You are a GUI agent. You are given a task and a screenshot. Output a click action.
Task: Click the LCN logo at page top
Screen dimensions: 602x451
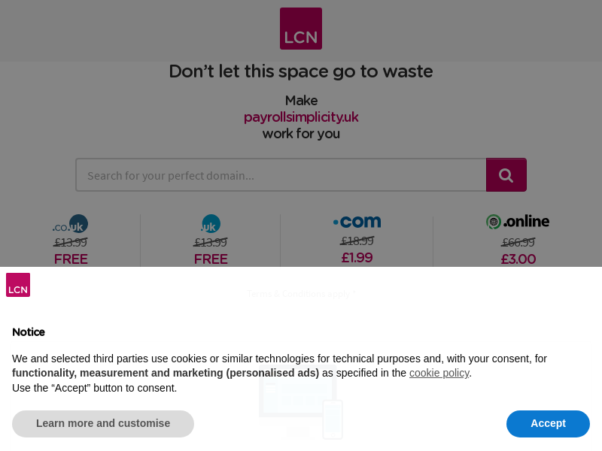(301, 29)
